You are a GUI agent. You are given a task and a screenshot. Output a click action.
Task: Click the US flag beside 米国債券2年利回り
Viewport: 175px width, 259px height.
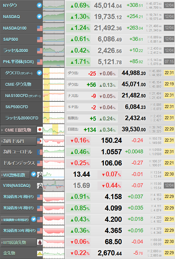(x=40, y=197)
